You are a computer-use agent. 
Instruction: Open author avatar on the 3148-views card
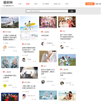pyautogui.click(x=62, y=47)
